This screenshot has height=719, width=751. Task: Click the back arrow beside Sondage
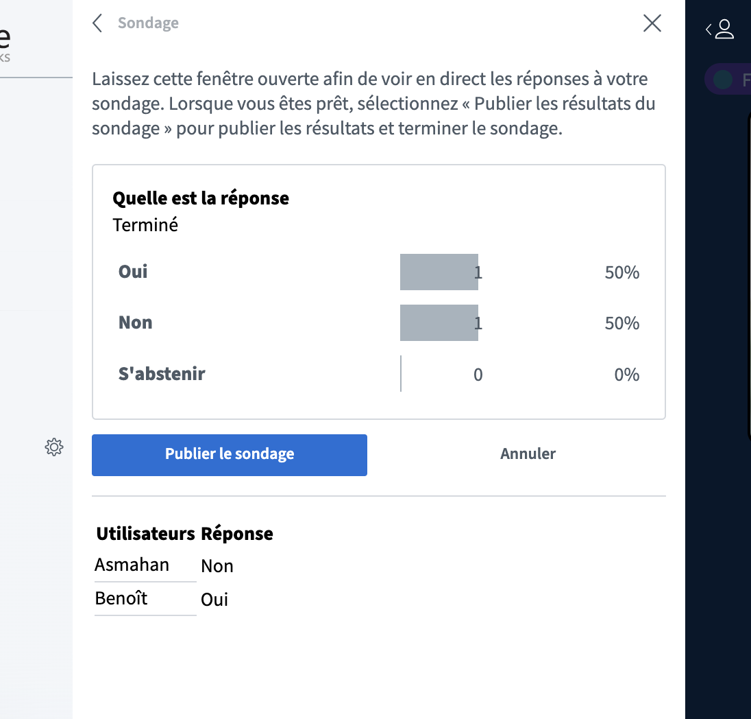(x=97, y=23)
